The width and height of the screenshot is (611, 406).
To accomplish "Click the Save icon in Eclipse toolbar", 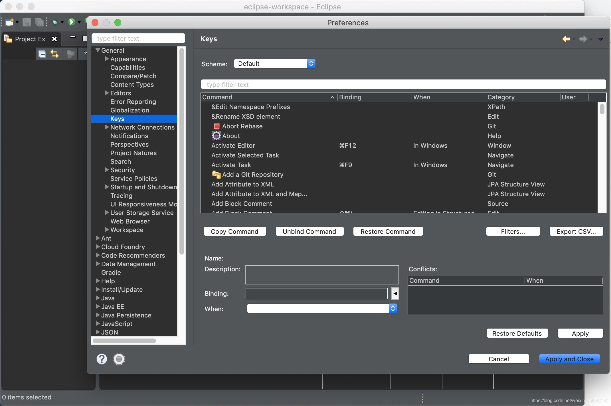I will click(x=27, y=22).
